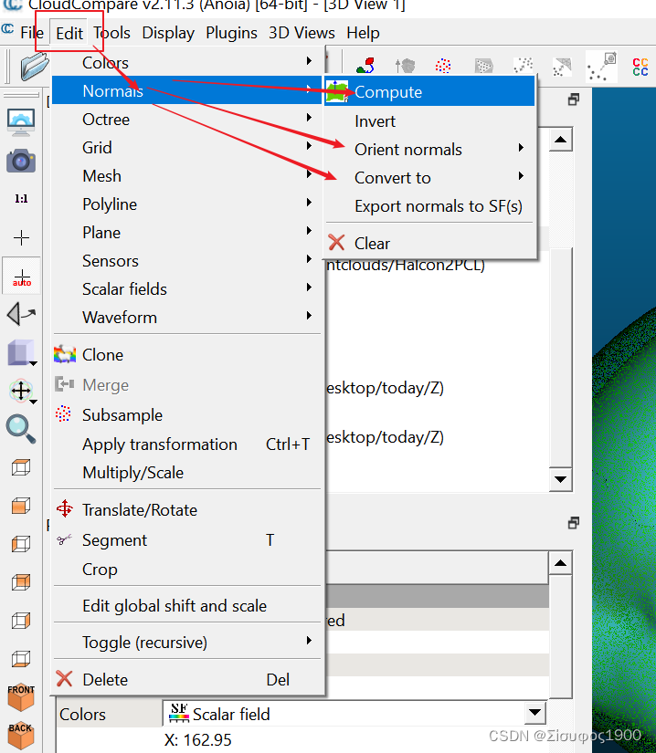Click the triangle level tool icon
Image resolution: width=656 pixels, height=753 pixels.
click(21, 314)
